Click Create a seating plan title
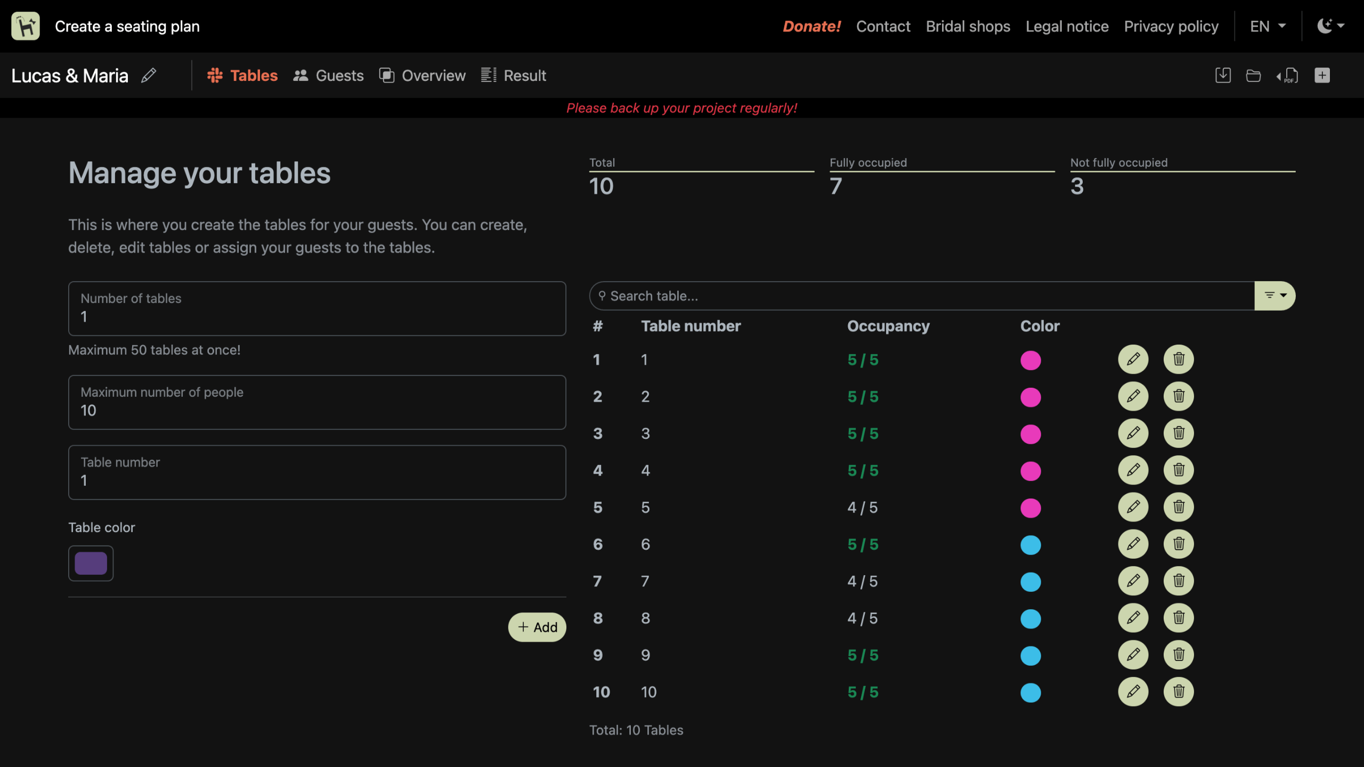 pos(127,26)
